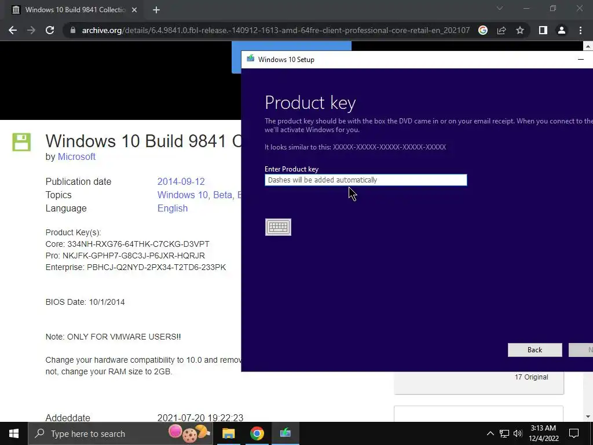593x445 pixels.
Task: Open the Google icon in address bar
Action: [483, 30]
